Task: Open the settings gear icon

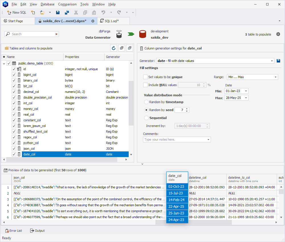Action: pyautogui.click(x=278, y=34)
